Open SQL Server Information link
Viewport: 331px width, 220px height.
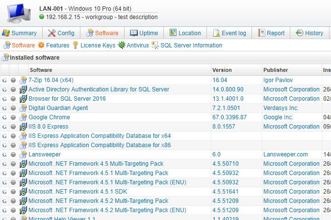[186, 45]
